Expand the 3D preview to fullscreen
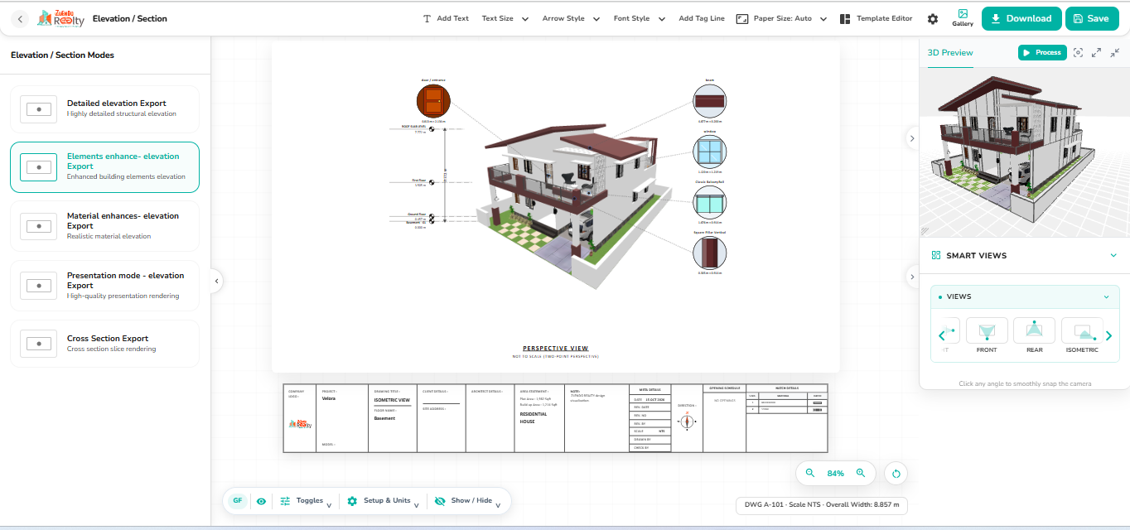The width and height of the screenshot is (1130, 530). pos(1096,52)
